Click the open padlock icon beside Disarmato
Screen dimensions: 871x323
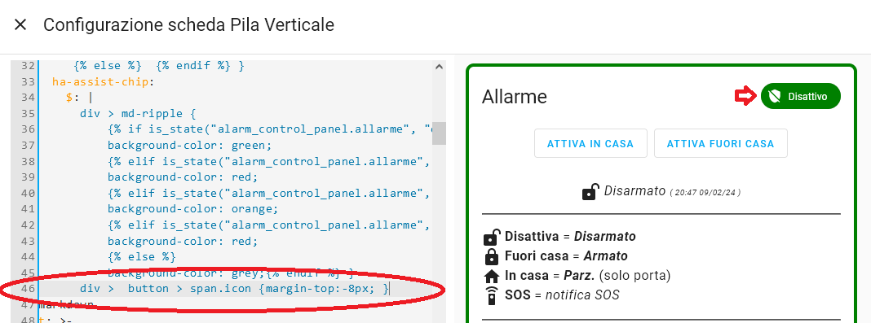click(590, 192)
